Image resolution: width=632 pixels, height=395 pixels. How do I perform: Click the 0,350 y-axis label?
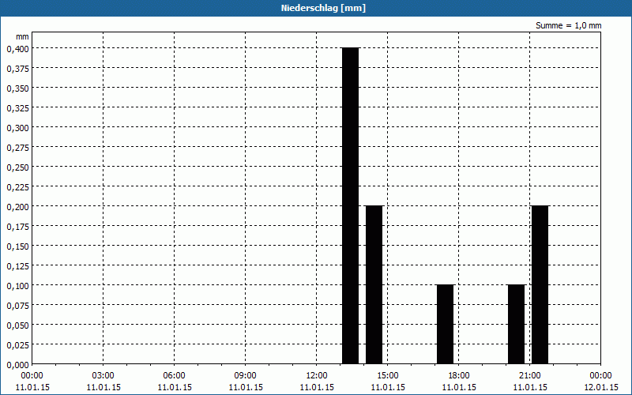point(17,88)
